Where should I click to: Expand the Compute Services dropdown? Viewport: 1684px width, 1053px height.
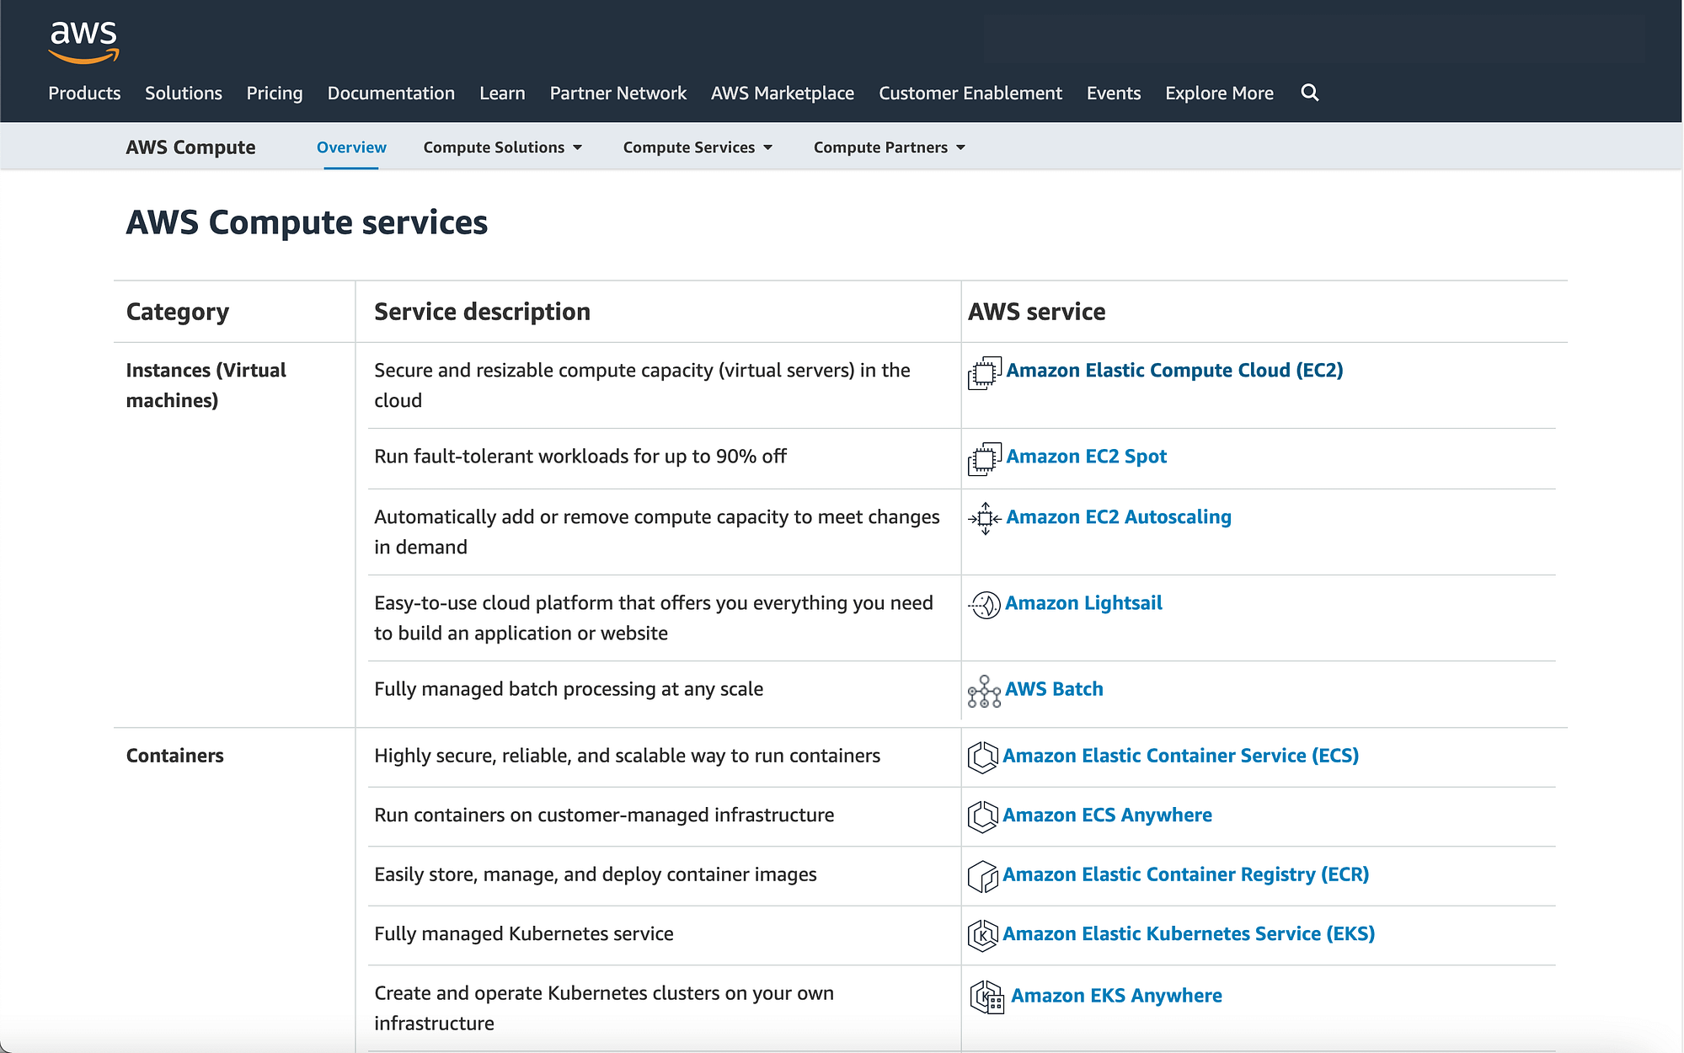click(698, 147)
